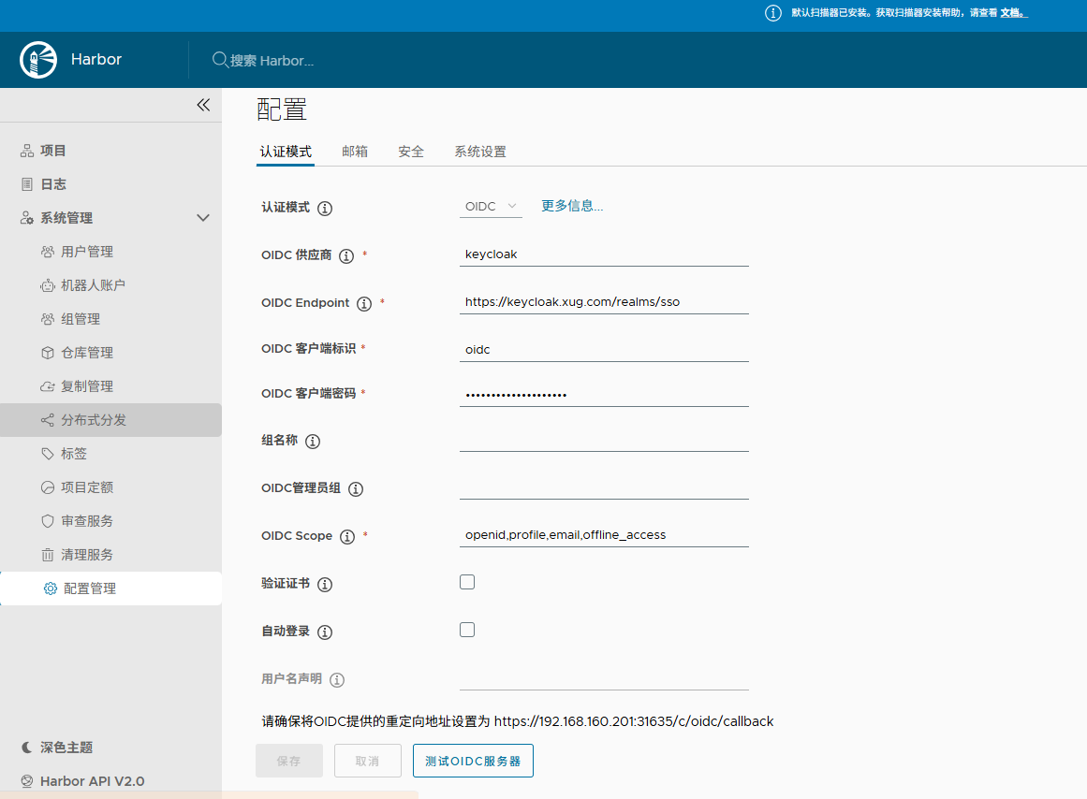Click the 用户管理 users icon
This screenshot has height=799, width=1087.
click(47, 252)
